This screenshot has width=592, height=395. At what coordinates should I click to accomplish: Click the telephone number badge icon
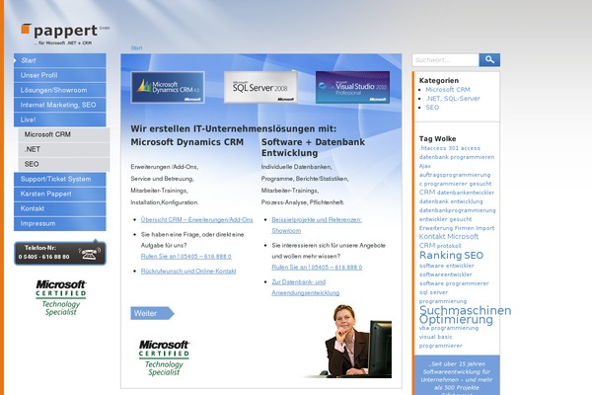click(60, 253)
